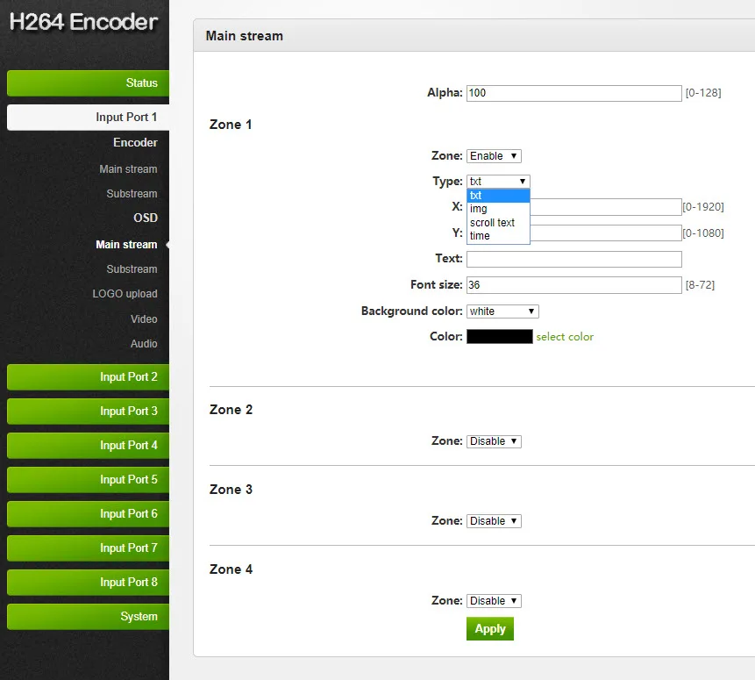
Task: Click the Zone 2 heading
Action: point(231,410)
